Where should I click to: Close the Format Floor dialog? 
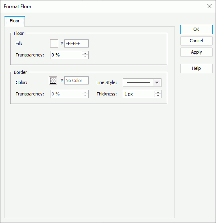[x=209, y=6]
